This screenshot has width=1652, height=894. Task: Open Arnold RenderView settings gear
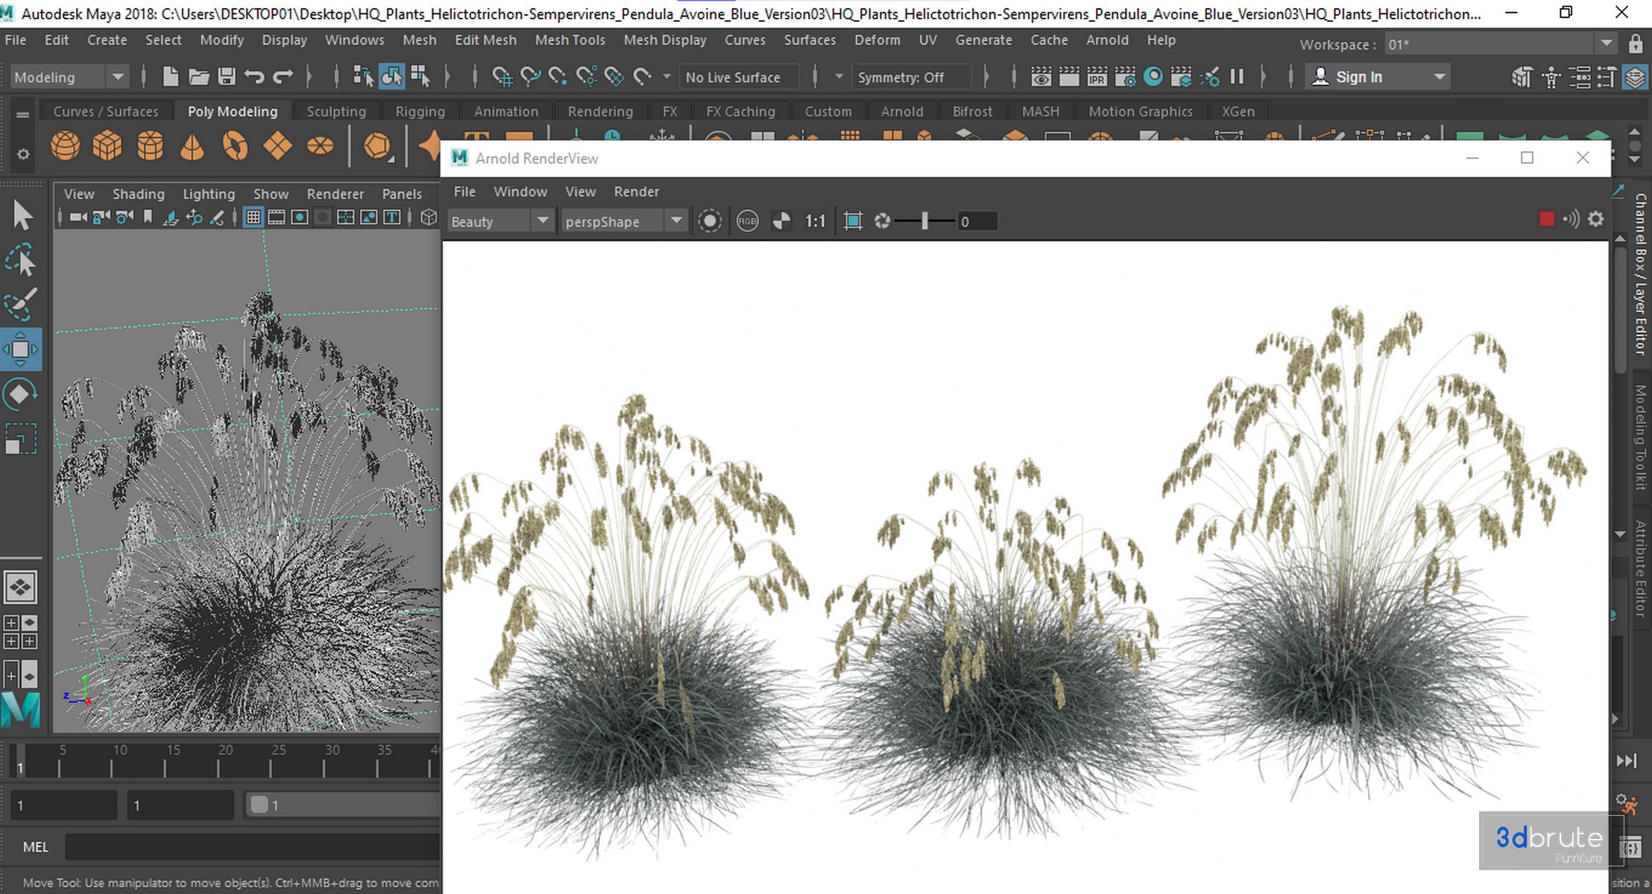(x=1595, y=219)
